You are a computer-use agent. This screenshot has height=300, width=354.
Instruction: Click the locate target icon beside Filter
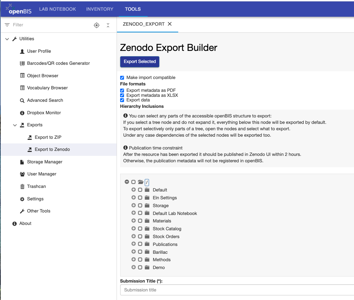coord(97,25)
